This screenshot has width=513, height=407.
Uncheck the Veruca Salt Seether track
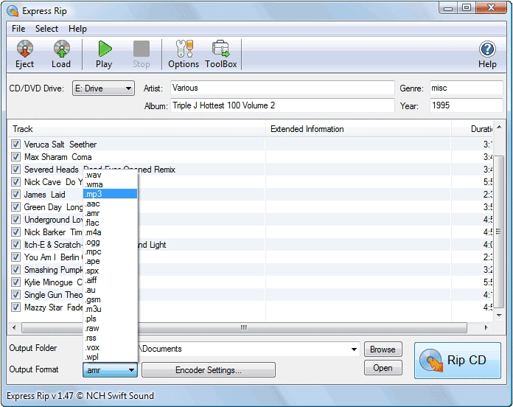coord(15,145)
